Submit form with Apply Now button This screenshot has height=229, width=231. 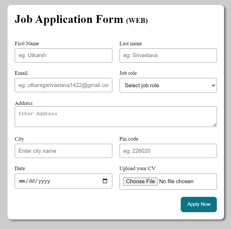(199, 204)
